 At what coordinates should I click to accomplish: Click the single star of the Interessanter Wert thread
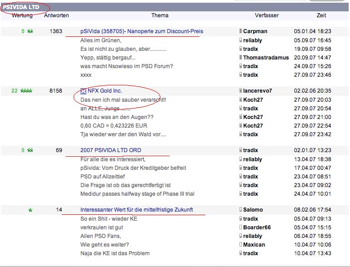coord(30,210)
